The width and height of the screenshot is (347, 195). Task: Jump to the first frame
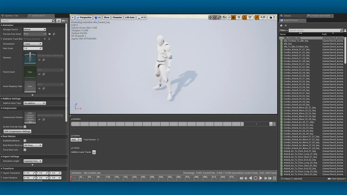click(x=241, y=178)
